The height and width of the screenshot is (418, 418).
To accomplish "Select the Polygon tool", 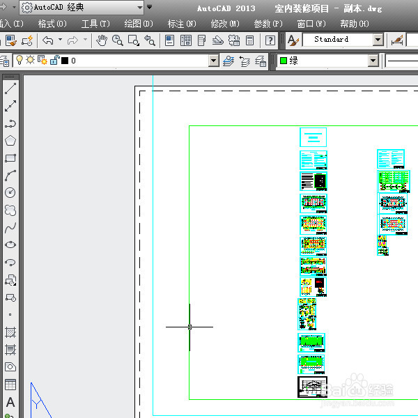I will click(x=10, y=141).
